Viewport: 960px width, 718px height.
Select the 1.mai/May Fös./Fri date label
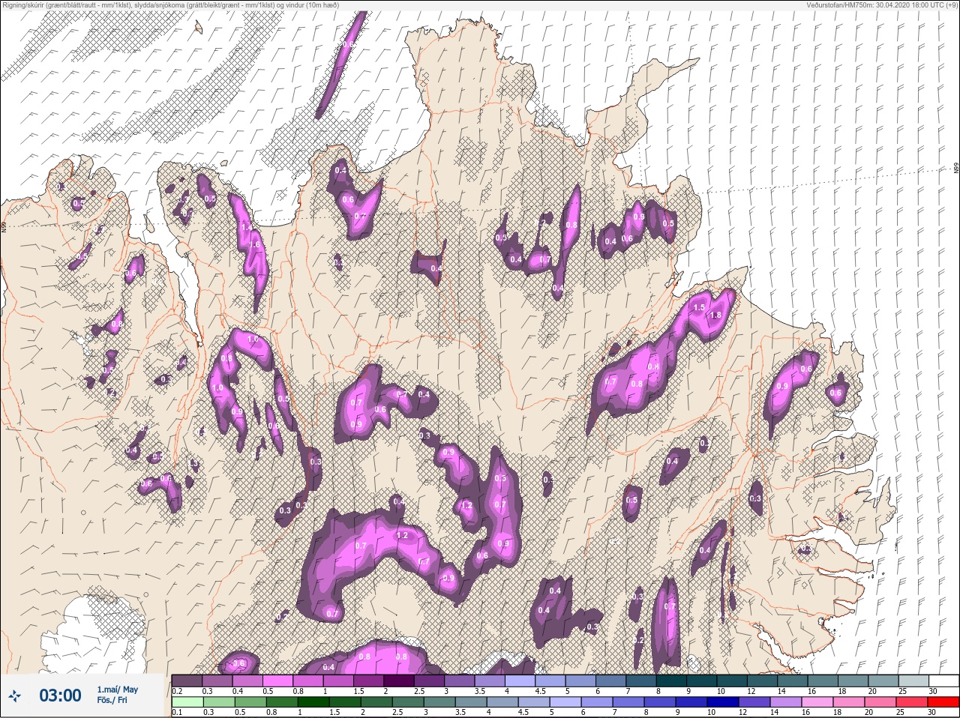coord(117,695)
